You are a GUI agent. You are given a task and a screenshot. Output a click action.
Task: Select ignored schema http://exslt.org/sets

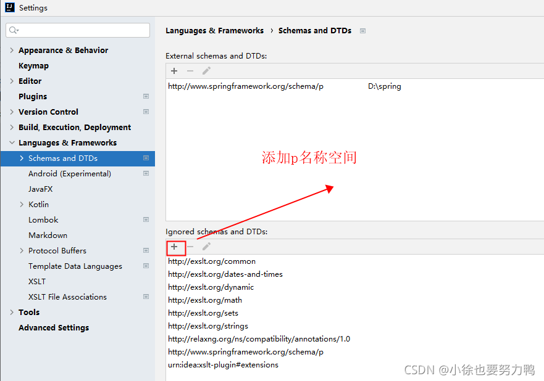pos(354,313)
